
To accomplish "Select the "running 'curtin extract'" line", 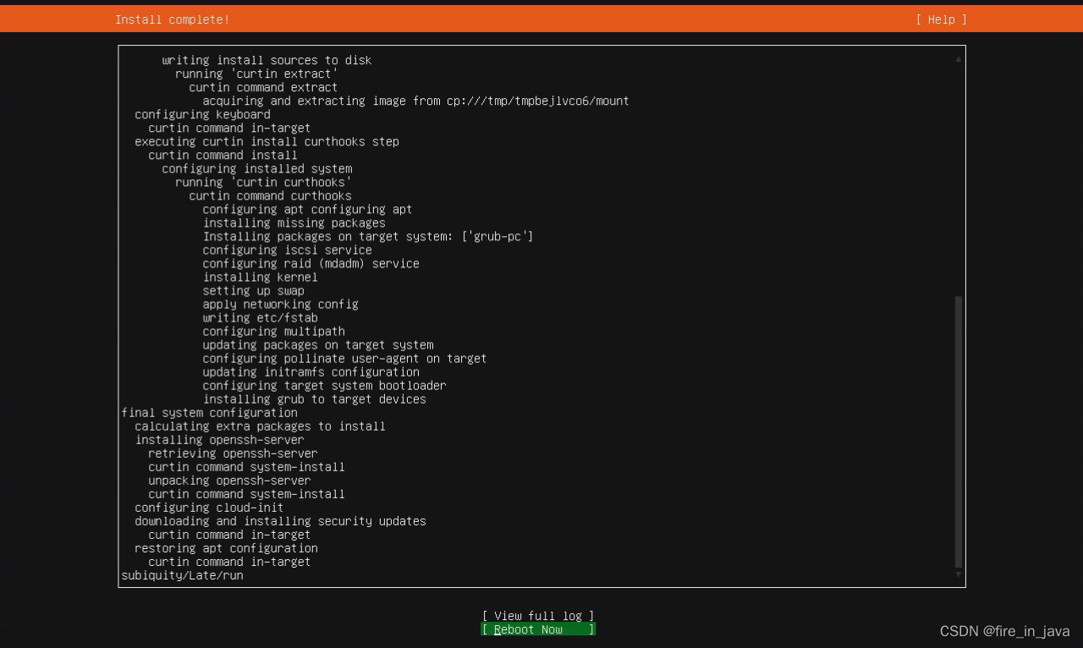I will [257, 74].
